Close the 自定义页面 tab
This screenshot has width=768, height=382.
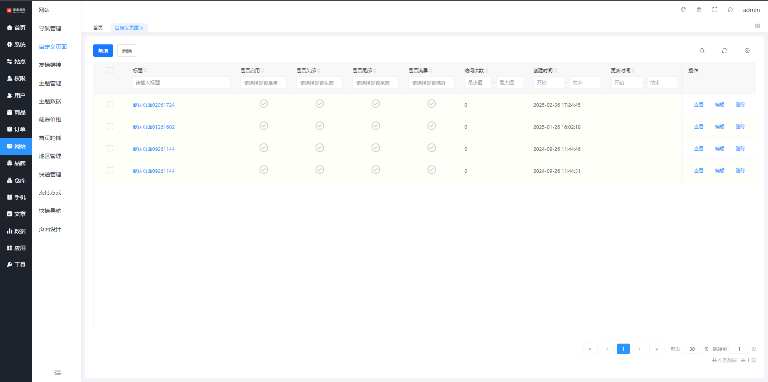[x=142, y=28]
